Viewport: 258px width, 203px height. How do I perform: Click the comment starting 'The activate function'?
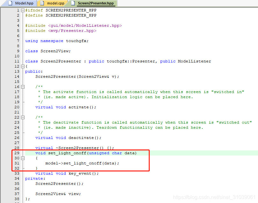[x=144, y=92]
